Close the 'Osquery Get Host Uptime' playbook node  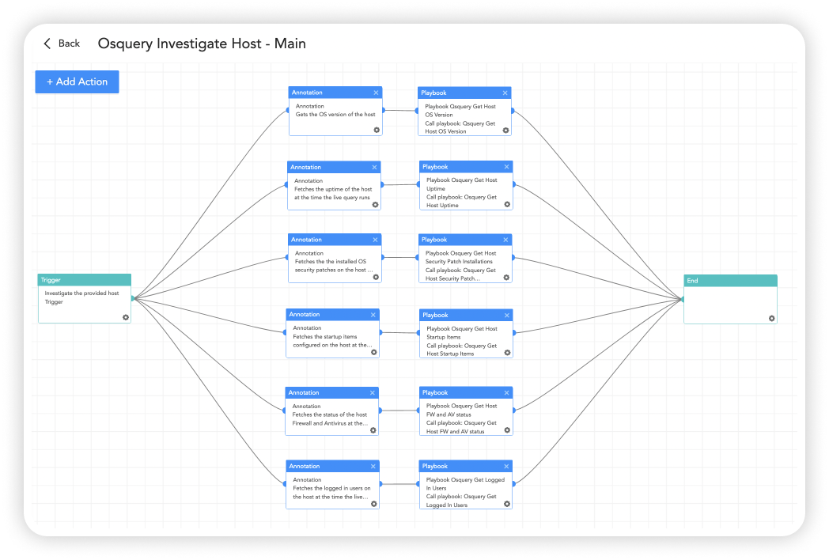pos(506,167)
